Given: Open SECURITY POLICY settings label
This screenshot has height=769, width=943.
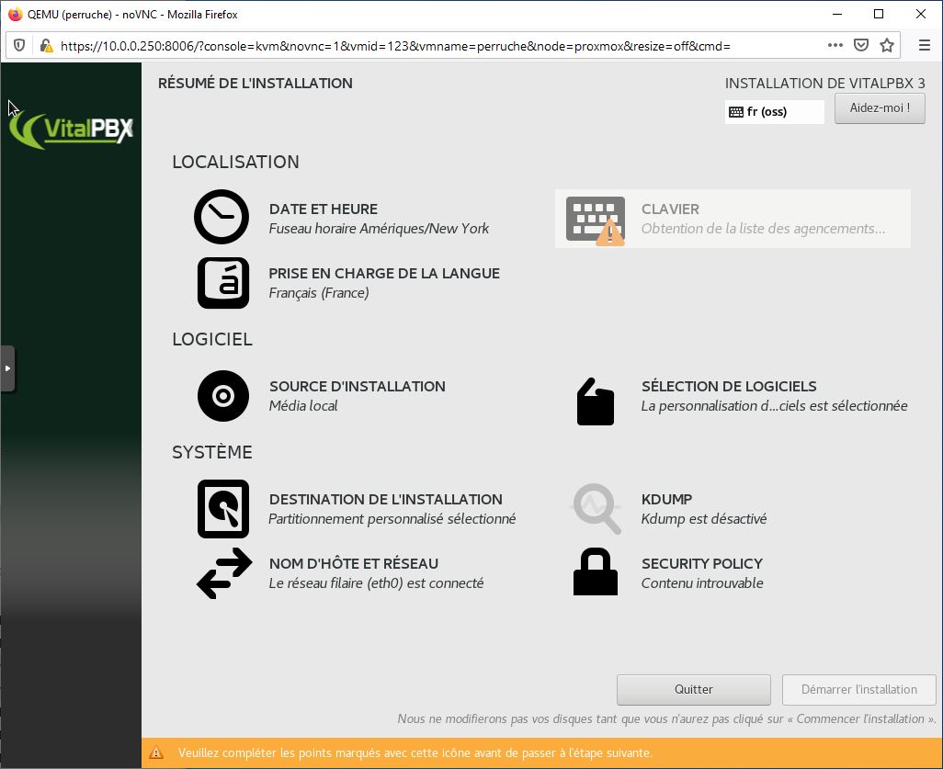Looking at the screenshot, I should pos(702,563).
